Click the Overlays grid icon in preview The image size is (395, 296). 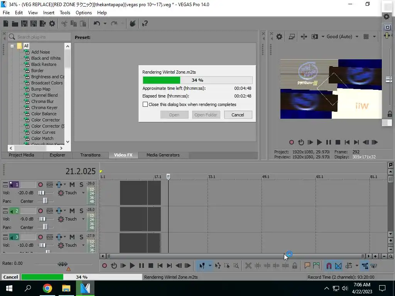[366, 37]
